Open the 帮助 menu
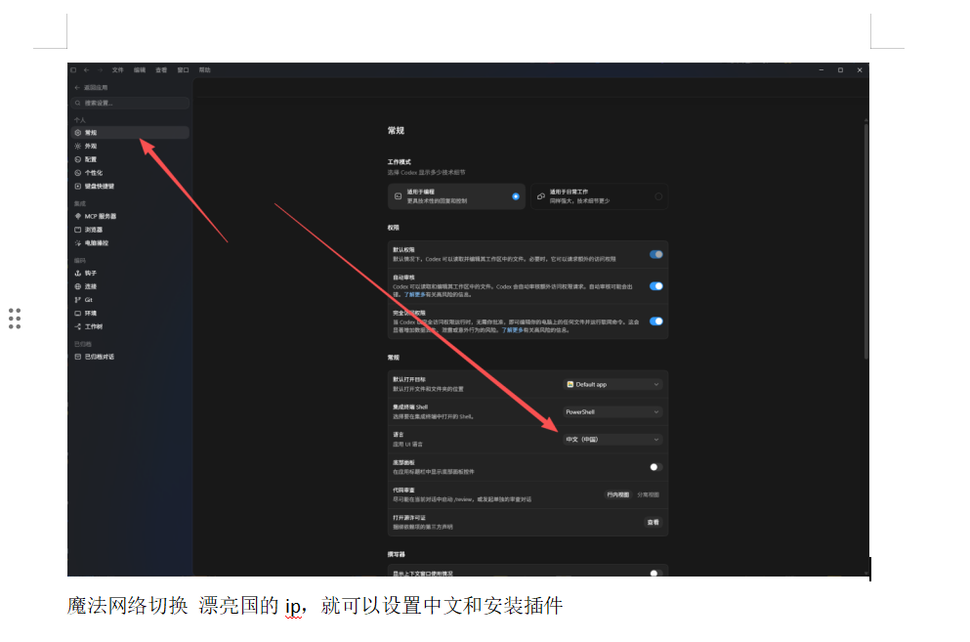 point(205,70)
